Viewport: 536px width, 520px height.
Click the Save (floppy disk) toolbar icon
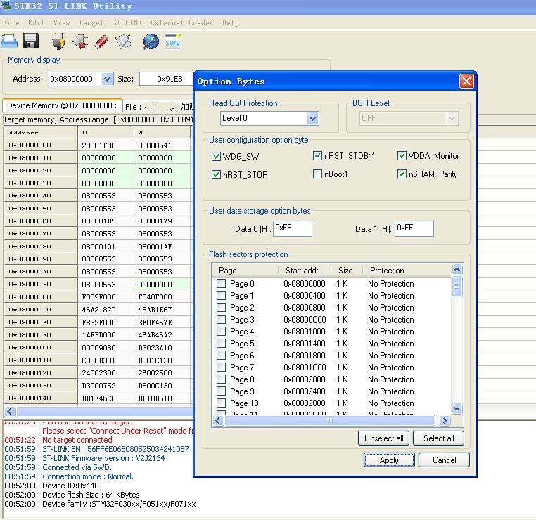31,41
